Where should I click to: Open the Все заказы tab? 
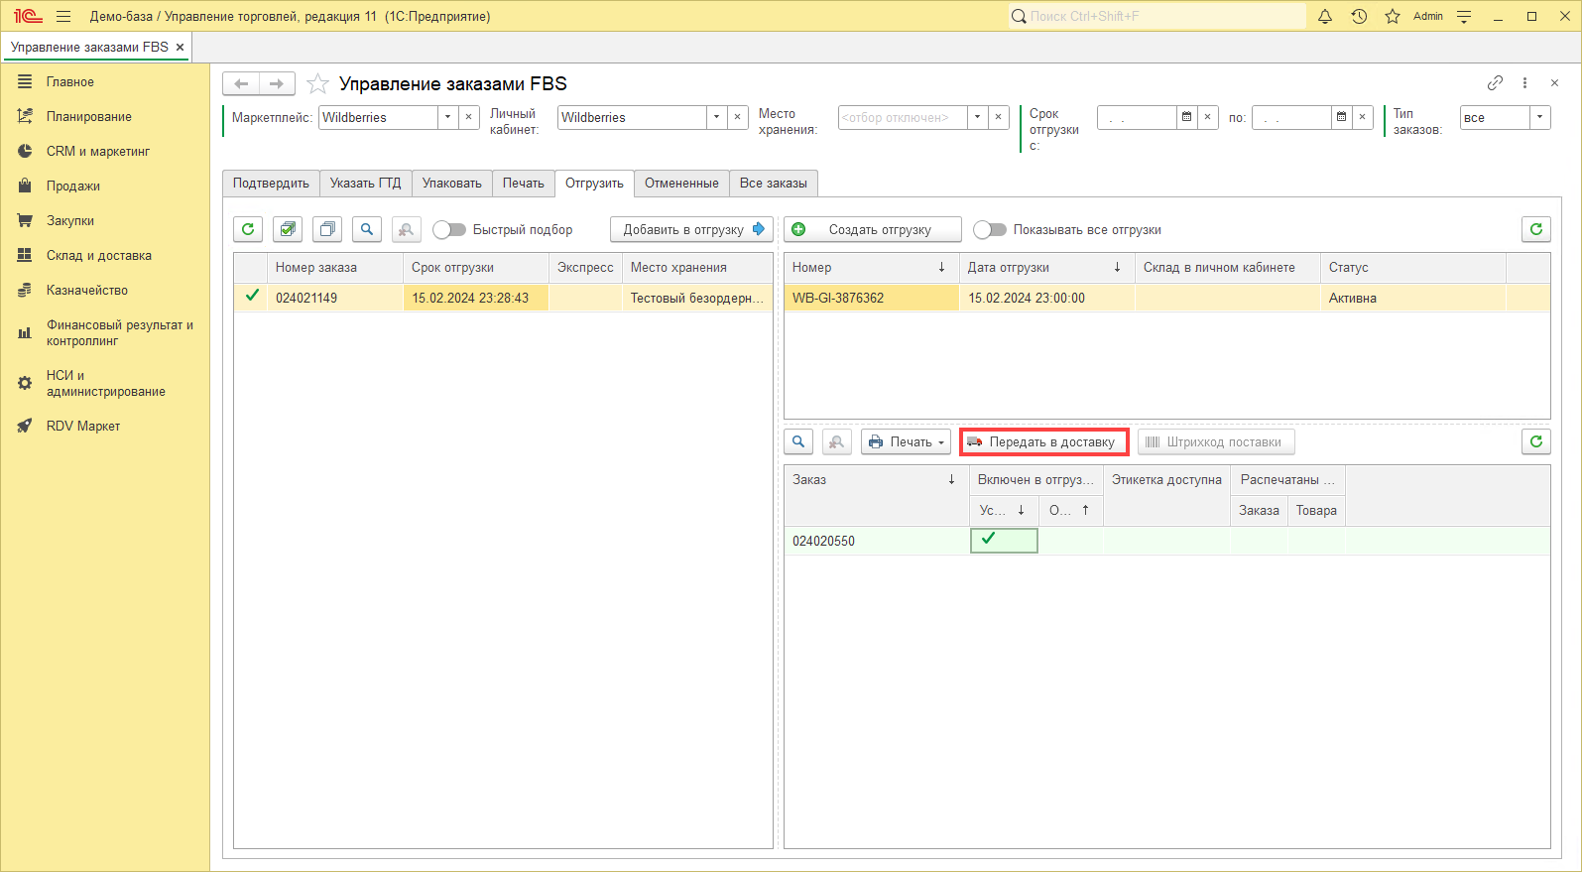coord(773,183)
